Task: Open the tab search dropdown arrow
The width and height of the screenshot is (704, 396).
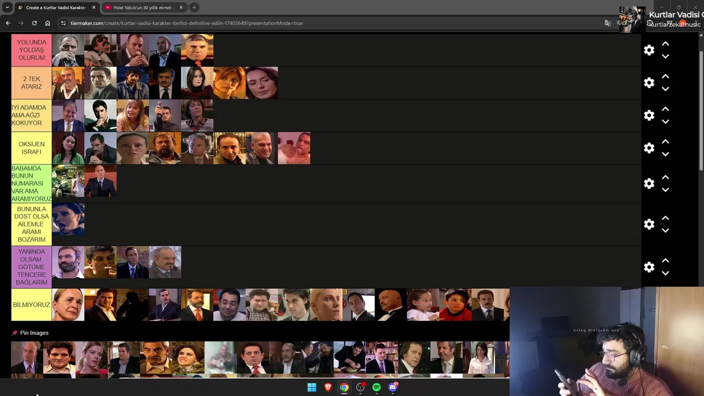Action: pyautogui.click(x=7, y=7)
